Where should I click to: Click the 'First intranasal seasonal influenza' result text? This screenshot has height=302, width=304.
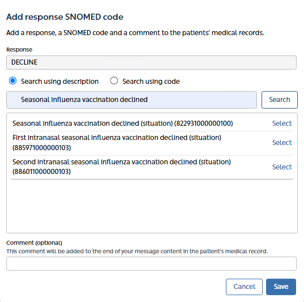(117, 142)
